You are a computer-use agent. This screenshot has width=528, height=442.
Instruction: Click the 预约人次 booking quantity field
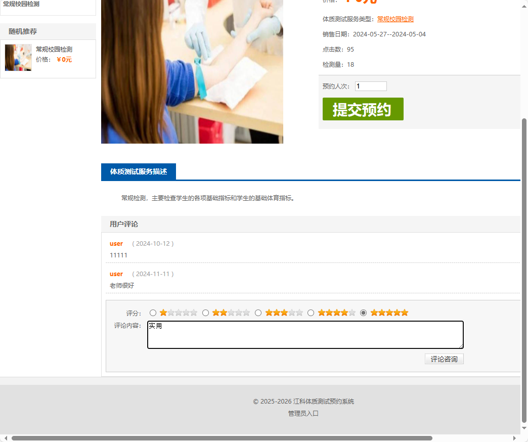[370, 86]
